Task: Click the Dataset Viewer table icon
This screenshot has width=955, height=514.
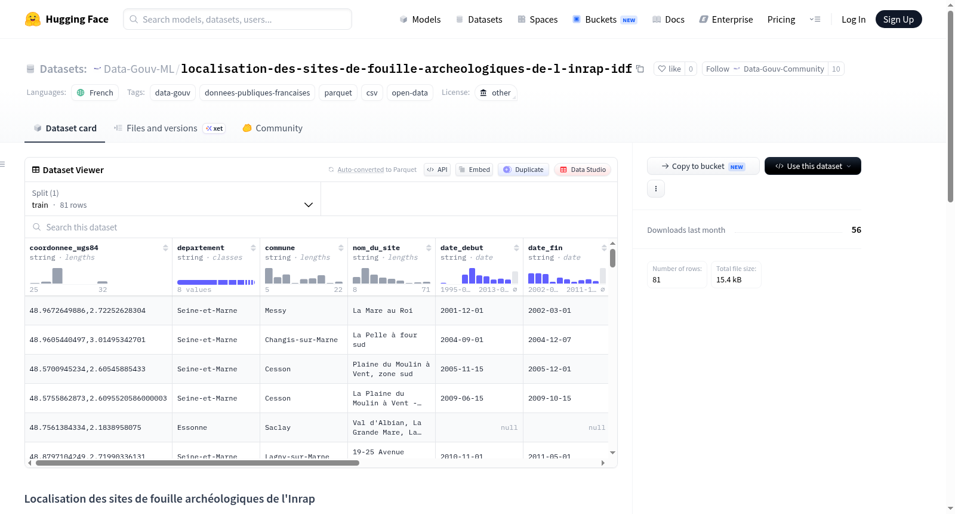Action: [36, 170]
